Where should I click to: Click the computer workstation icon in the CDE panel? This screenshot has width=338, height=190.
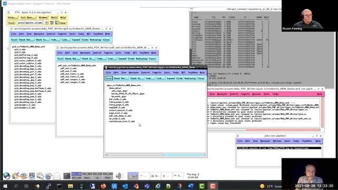(x=32, y=176)
